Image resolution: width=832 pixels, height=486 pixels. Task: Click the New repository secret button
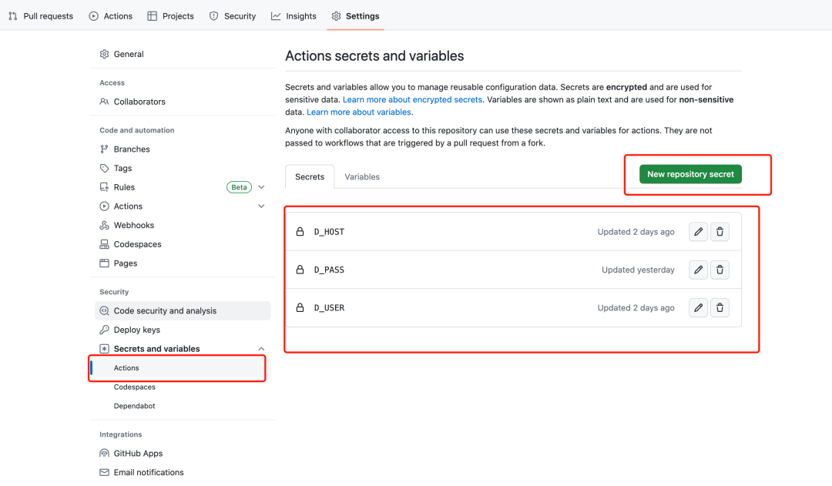pyautogui.click(x=690, y=174)
